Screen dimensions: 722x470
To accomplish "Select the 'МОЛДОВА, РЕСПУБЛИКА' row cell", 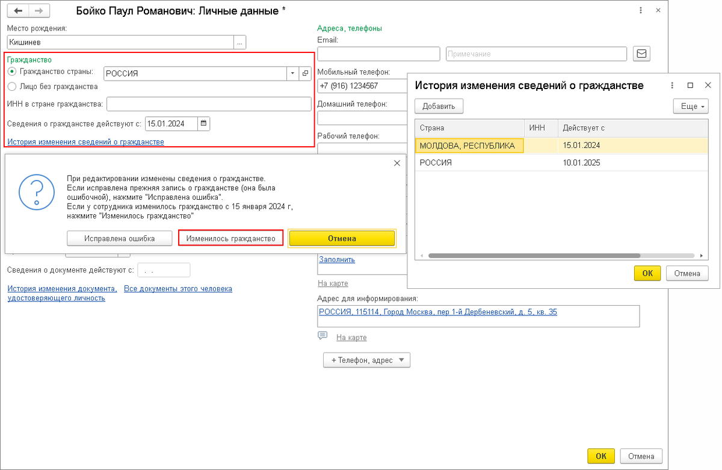I will pos(469,146).
